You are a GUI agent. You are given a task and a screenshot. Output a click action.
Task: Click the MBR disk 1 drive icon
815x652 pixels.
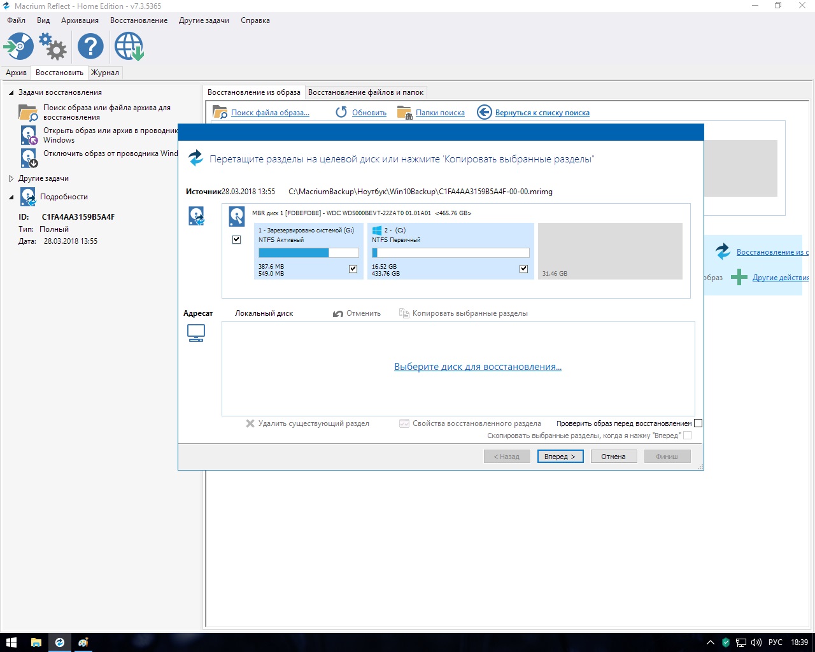[x=237, y=216]
